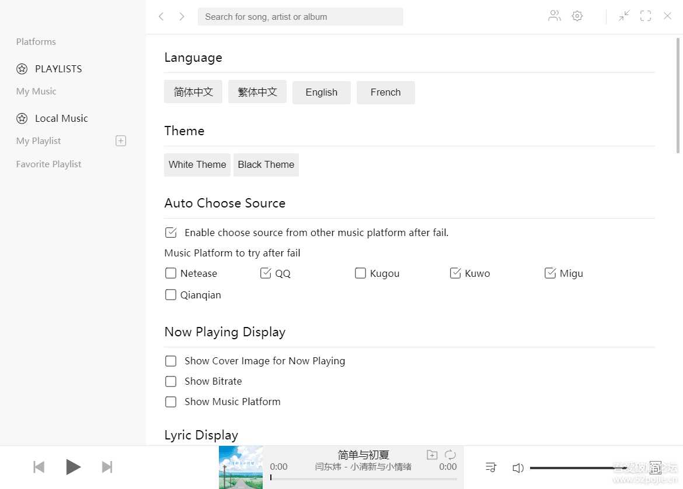Mute audio via the speaker icon

(x=518, y=467)
